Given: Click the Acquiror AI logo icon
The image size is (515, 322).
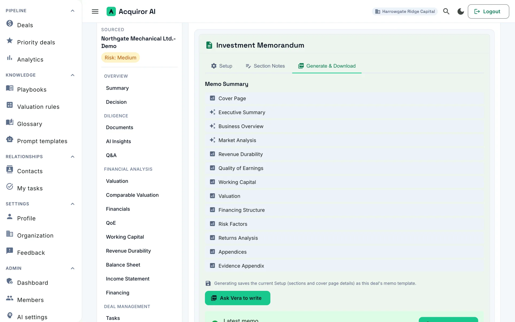Looking at the screenshot, I should pos(111,12).
